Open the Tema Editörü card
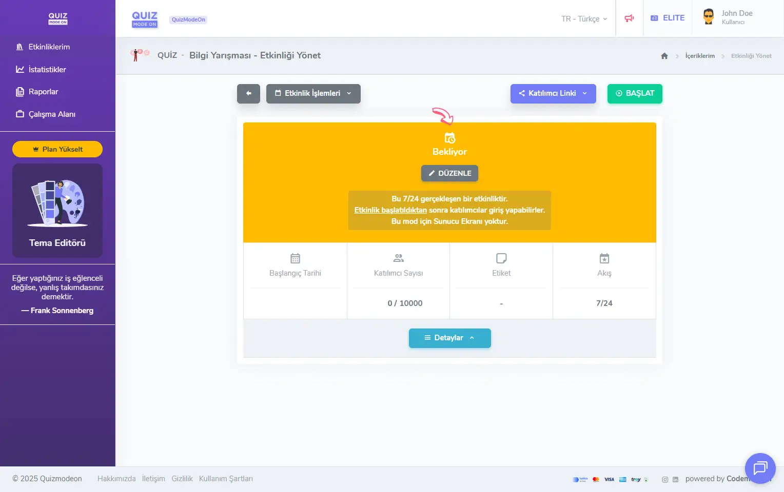The height and width of the screenshot is (492, 784). 57,211
